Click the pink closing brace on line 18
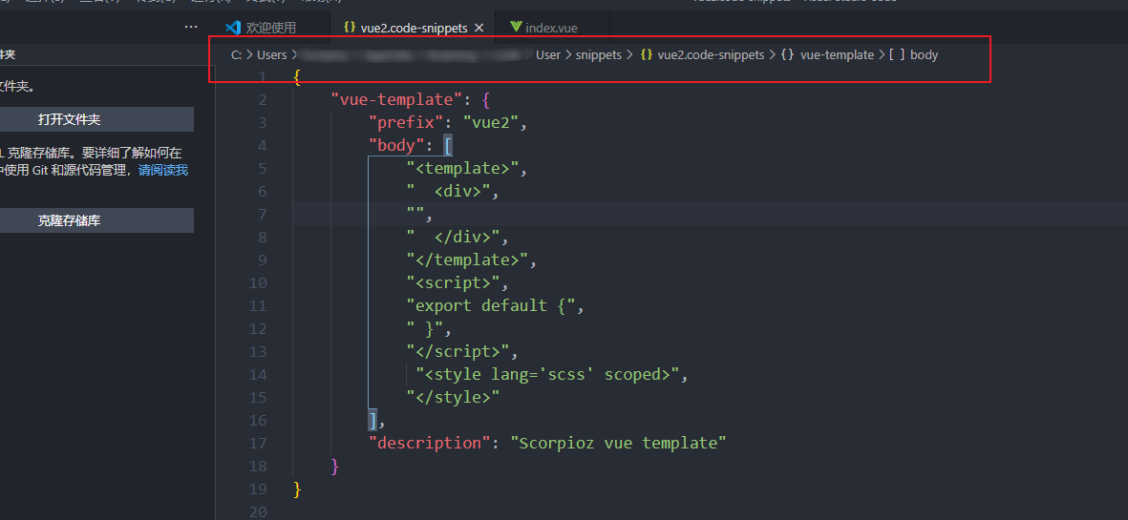The image size is (1128, 520). (334, 467)
